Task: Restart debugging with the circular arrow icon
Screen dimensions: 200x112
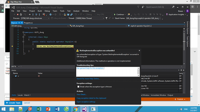Action: point(21,14)
